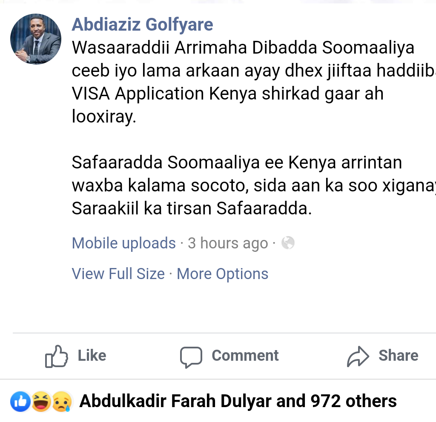
Task: Open Abdiaziz Golfyare's profile name link
Action: (142, 25)
